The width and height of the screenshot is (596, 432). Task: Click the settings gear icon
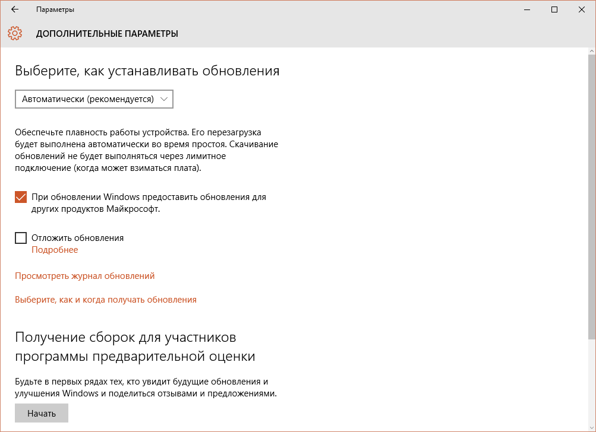click(x=15, y=33)
